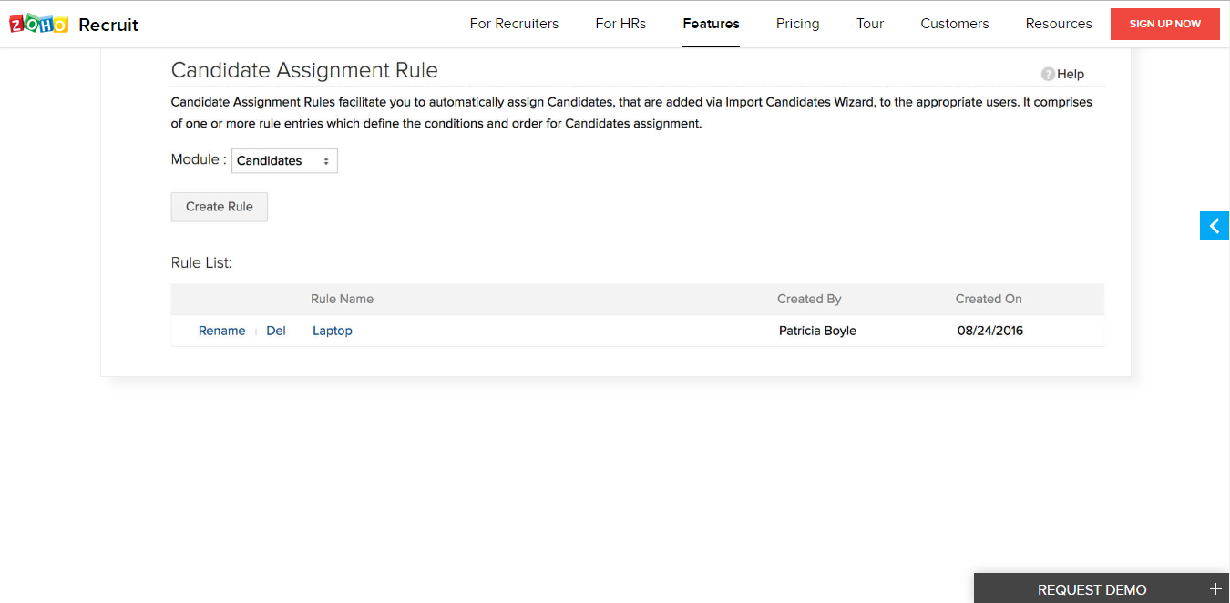The height and width of the screenshot is (603, 1230).
Task: Click the 08/24/2016 date cell
Action: pos(990,331)
